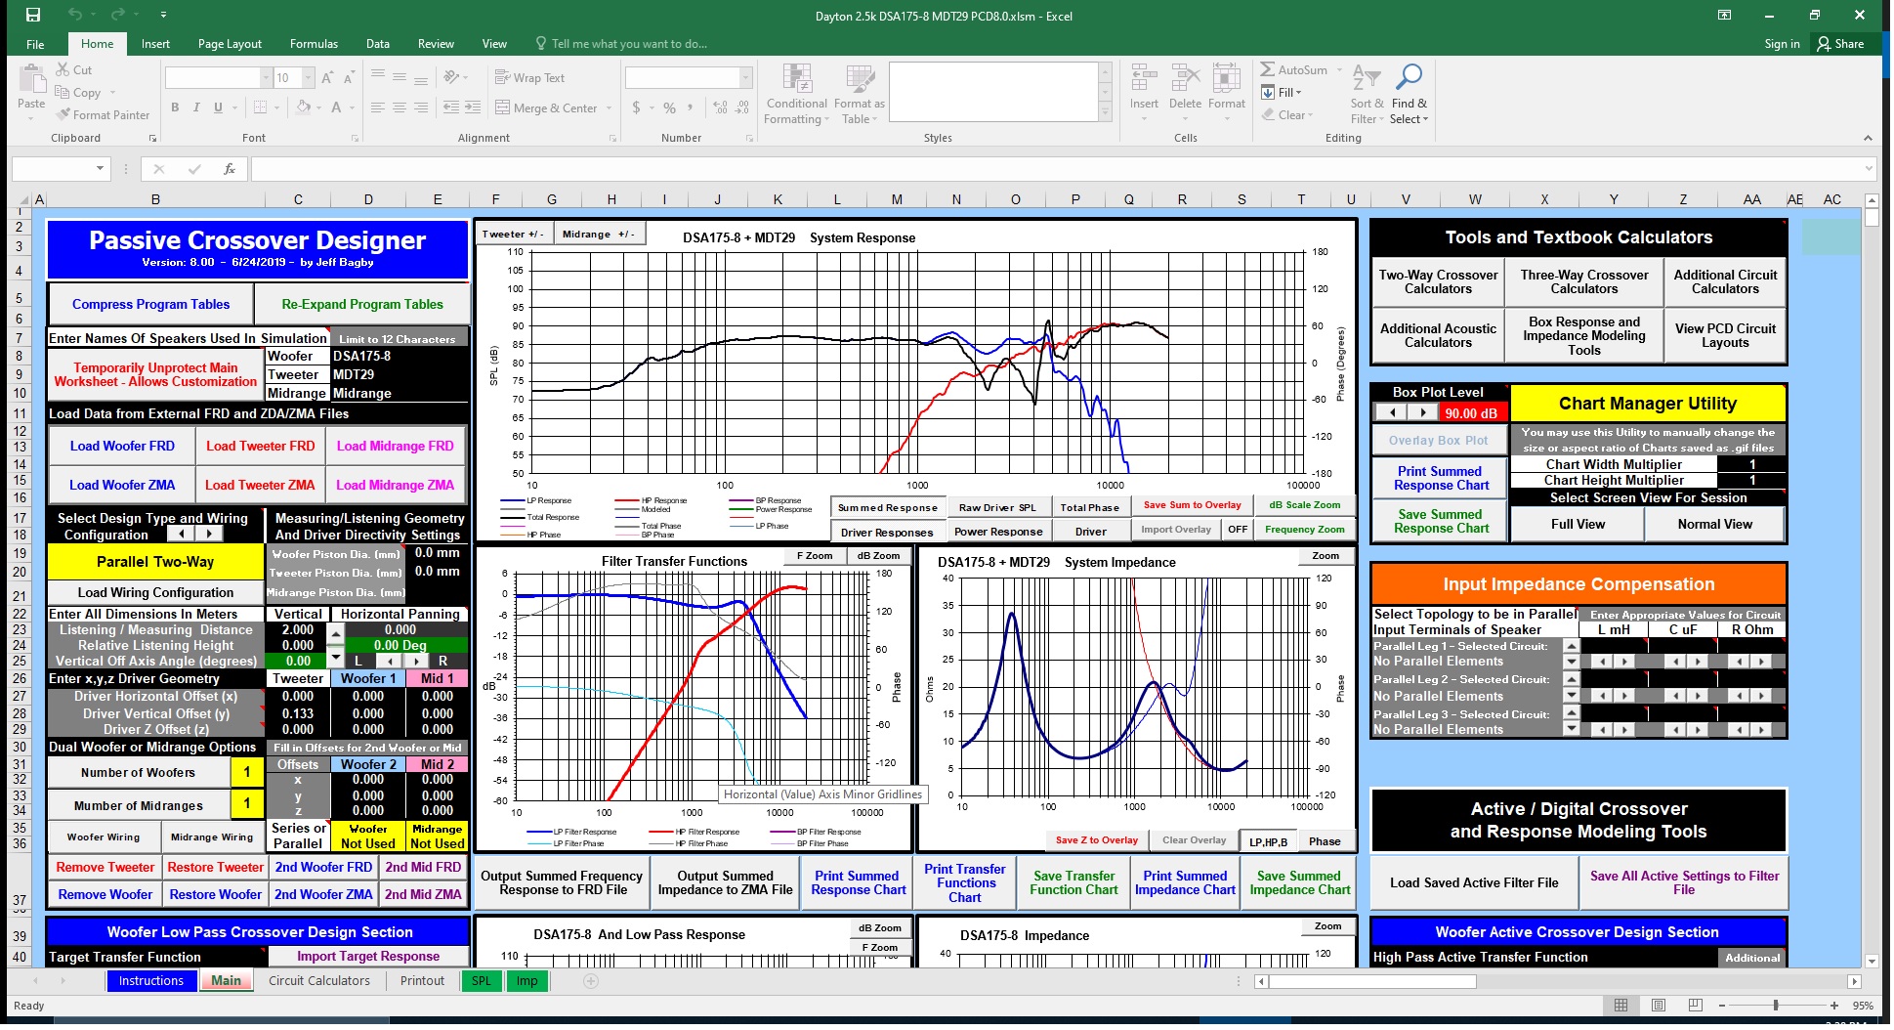Toggle Italic formatting icon
Screen dimensions: 1894x1030
pos(196,107)
